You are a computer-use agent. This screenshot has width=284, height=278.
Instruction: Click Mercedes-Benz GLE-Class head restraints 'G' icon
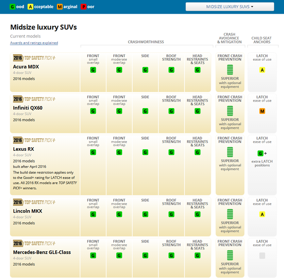(197, 255)
